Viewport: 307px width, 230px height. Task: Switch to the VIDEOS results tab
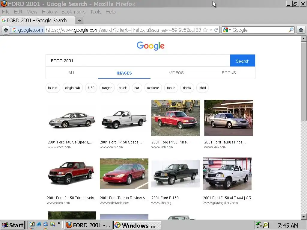click(176, 73)
